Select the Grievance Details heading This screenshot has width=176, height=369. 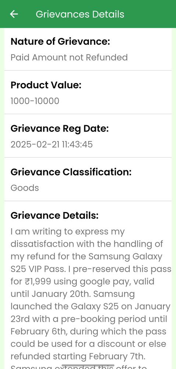pos(54,216)
